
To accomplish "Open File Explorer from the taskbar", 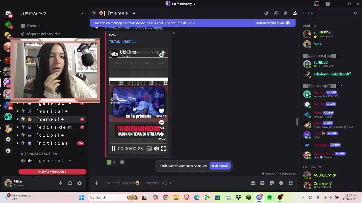I will click(176, 197).
